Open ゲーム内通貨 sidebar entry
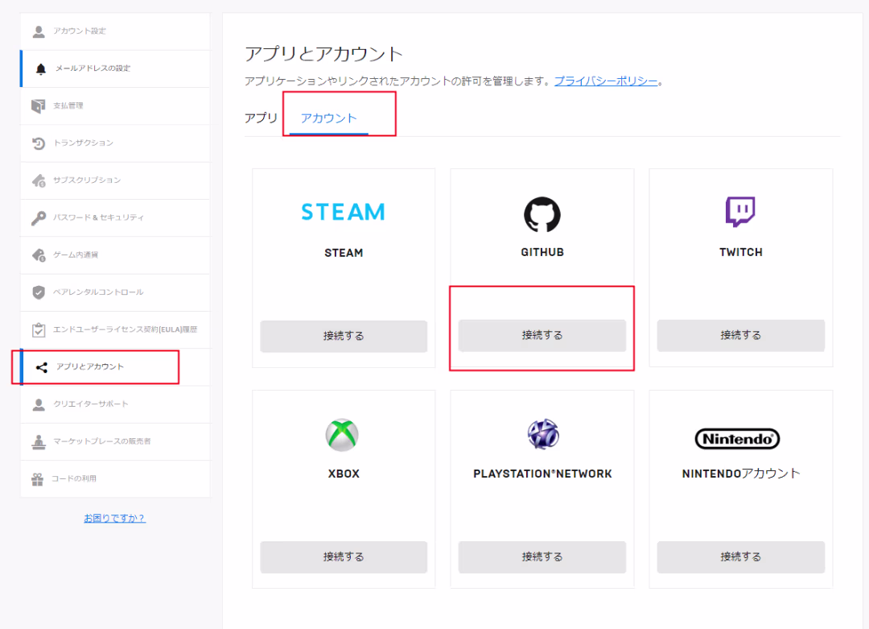This screenshot has height=629, width=869. pos(115,255)
